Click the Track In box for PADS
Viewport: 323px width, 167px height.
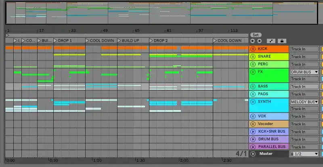tap(304, 94)
